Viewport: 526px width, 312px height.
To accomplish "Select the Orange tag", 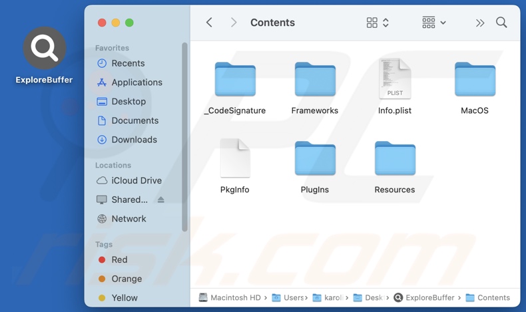I will (126, 279).
